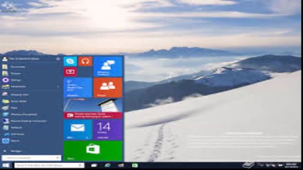Expand the File Explorer jump list arrow

(x=58, y=86)
